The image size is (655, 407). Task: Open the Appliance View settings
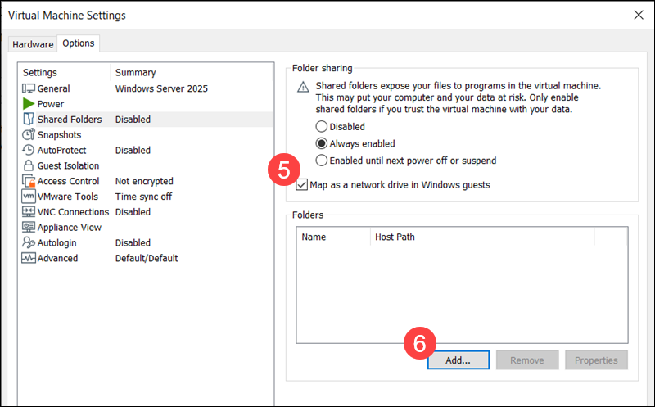point(69,228)
